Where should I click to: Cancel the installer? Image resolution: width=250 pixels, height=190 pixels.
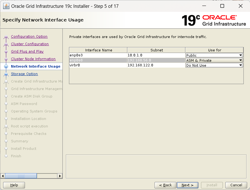pyautogui.click(x=236, y=185)
